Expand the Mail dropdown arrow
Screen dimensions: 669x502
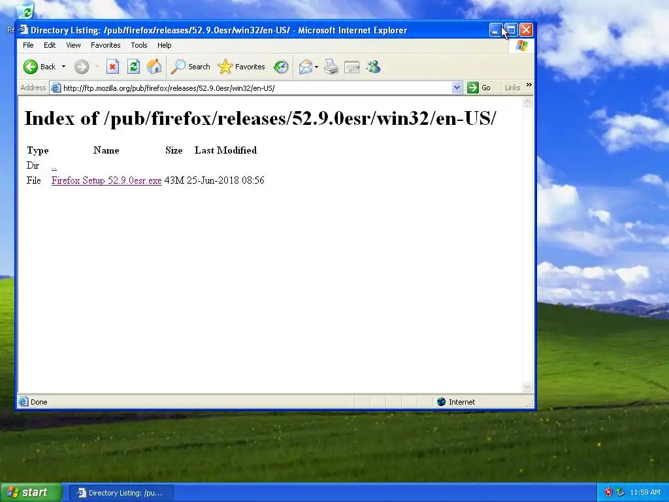[x=317, y=67]
